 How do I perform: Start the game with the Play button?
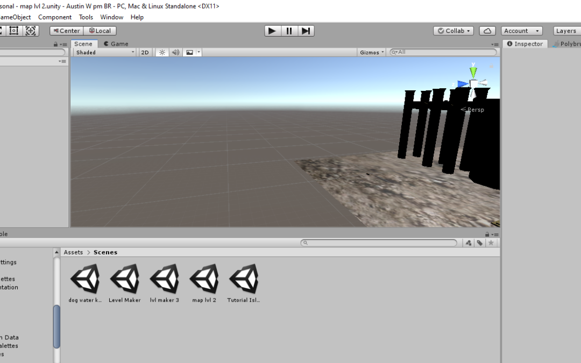tap(272, 31)
